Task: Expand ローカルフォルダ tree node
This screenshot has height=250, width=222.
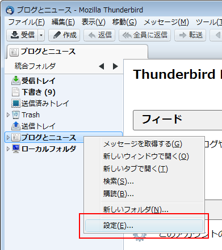Action: point(8,149)
